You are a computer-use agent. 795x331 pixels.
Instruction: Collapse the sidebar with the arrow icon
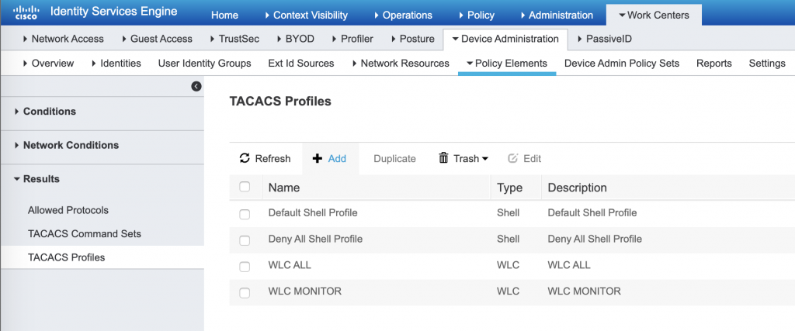[196, 87]
